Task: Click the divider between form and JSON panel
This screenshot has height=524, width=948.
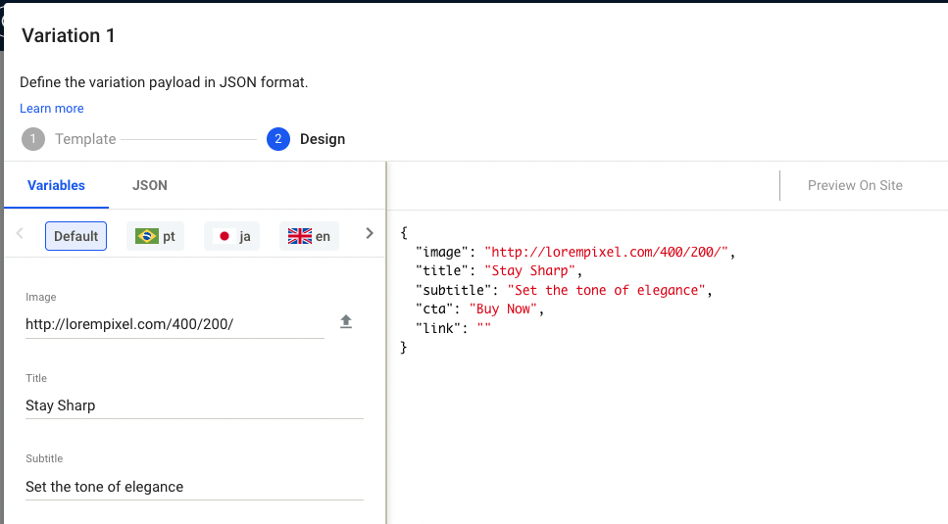Action: (387, 343)
